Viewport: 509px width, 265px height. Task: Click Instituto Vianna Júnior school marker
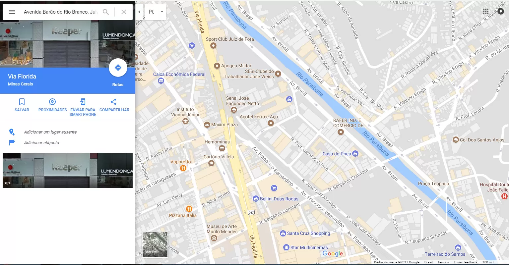(x=185, y=121)
